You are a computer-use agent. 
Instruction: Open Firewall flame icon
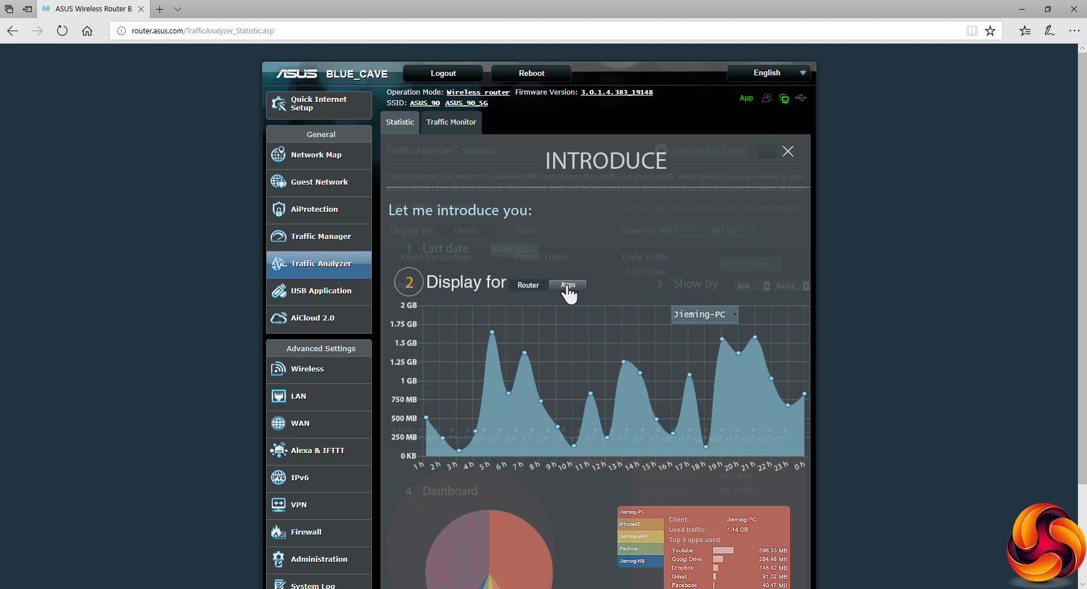coord(279,532)
